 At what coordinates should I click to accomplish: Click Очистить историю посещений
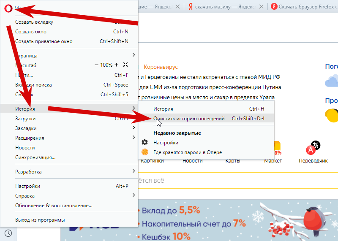pyautogui.click(x=206, y=119)
